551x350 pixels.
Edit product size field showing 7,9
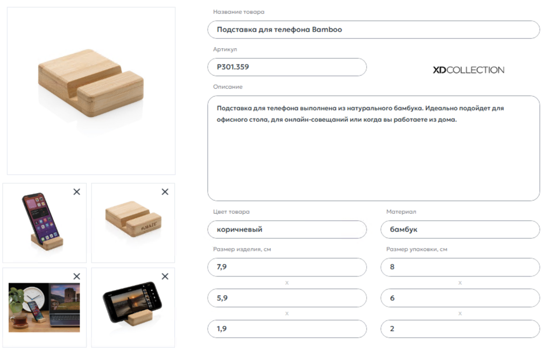(287, 267)
